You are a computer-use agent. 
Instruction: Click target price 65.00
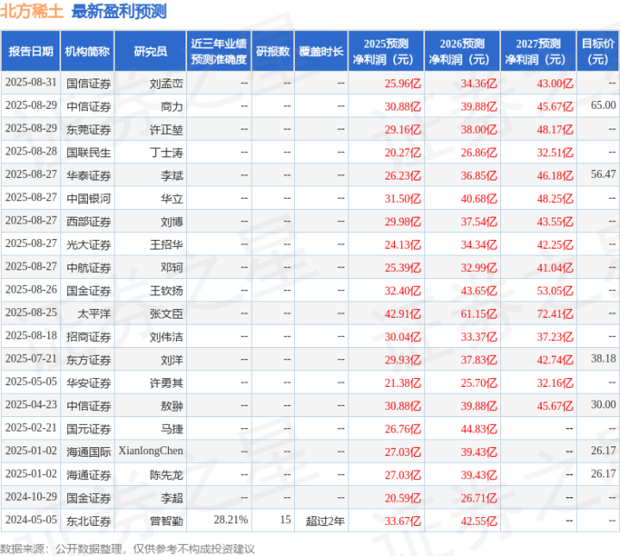point(604,105)
